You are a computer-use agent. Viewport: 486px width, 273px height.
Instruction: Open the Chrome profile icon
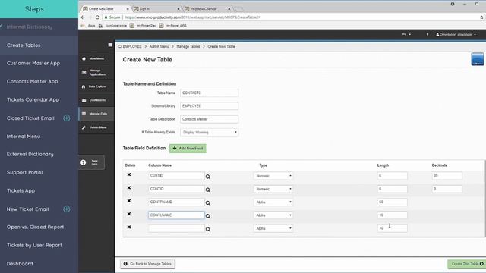(453, 4)
